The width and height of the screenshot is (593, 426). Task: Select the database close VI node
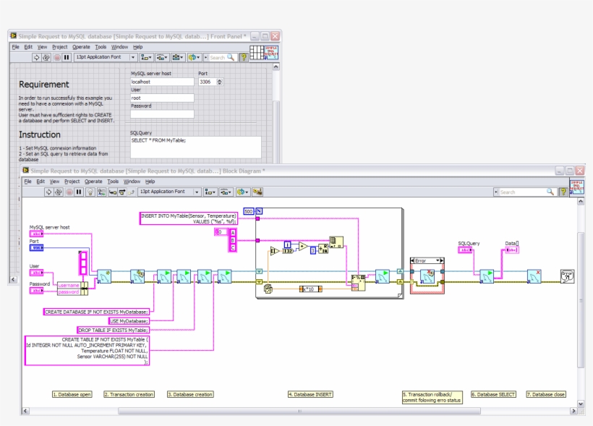click(534, 276)
